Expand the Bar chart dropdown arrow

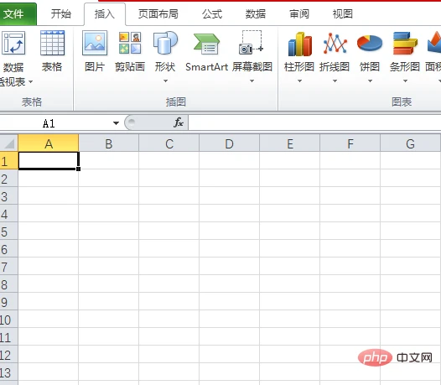coord(405,81)
